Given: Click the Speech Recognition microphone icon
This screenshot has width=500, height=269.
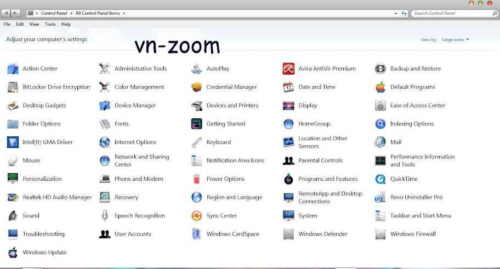Looking at the screenshot, I should pos(105,216).
